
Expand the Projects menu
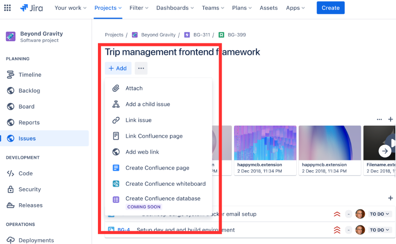coord(108,8)
